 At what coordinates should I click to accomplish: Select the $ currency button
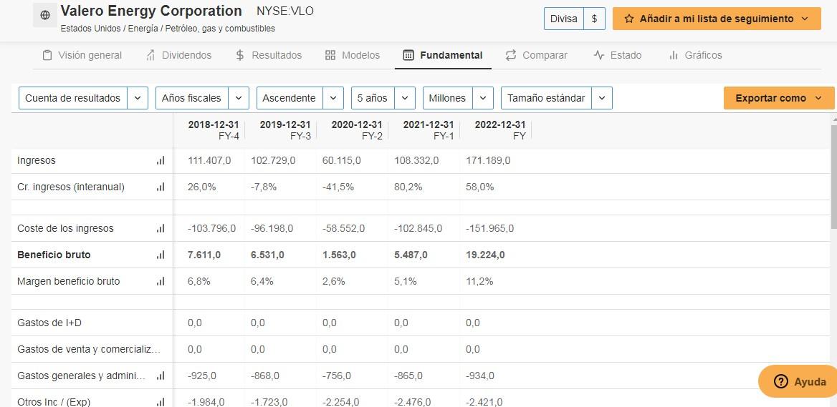pyautogui.click(x=594, y=19)
